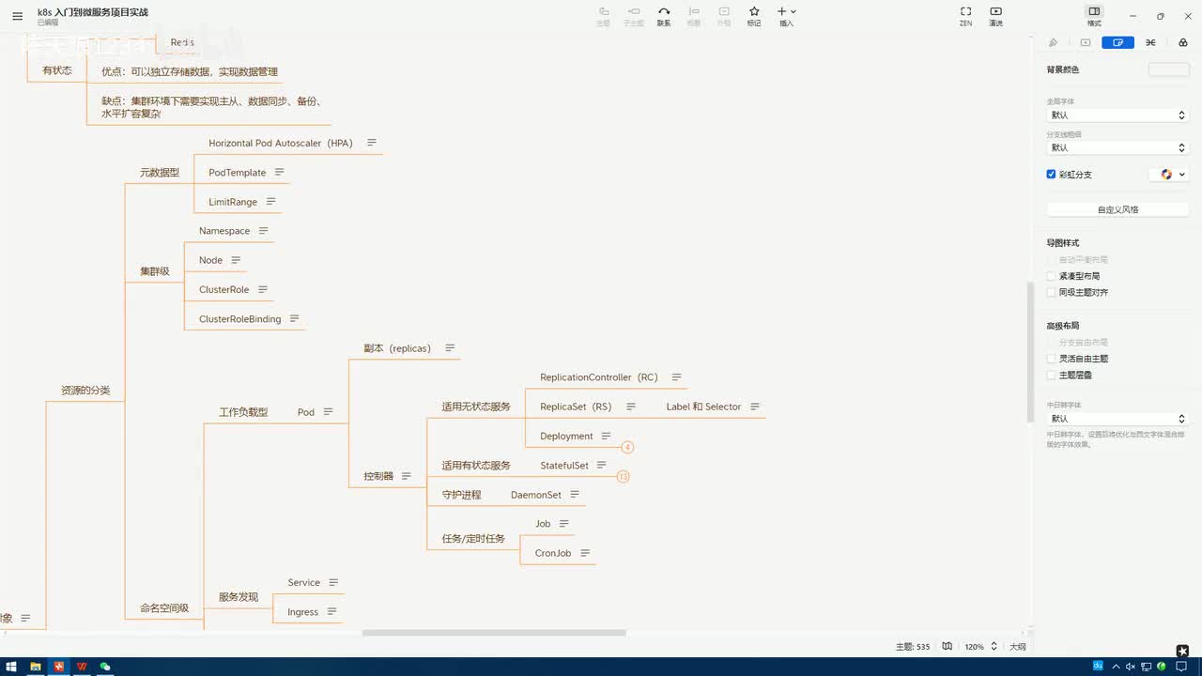Start the 演说 pitch presentation

tap(995, 16)
